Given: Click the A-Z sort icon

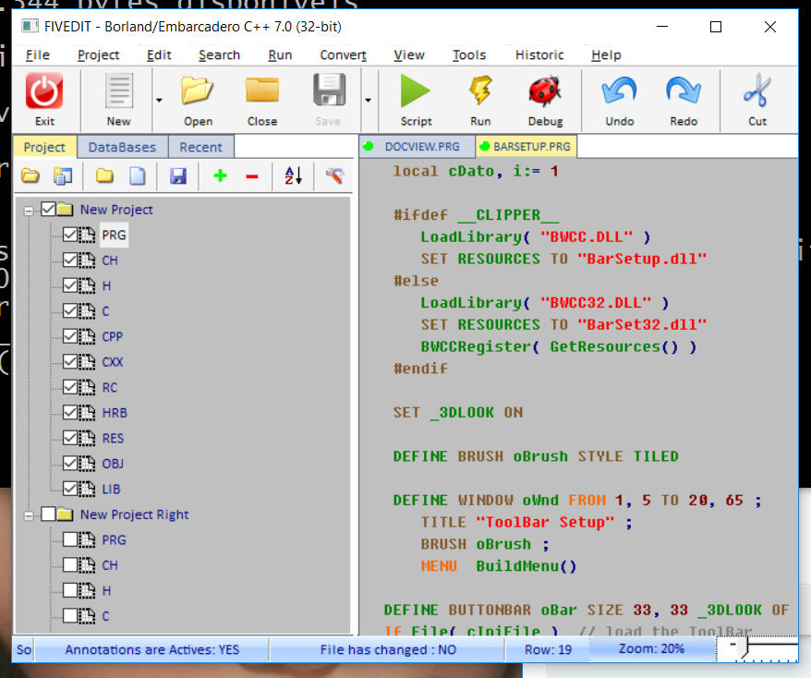Looking at the screenshot, I should tap(293, 176).
